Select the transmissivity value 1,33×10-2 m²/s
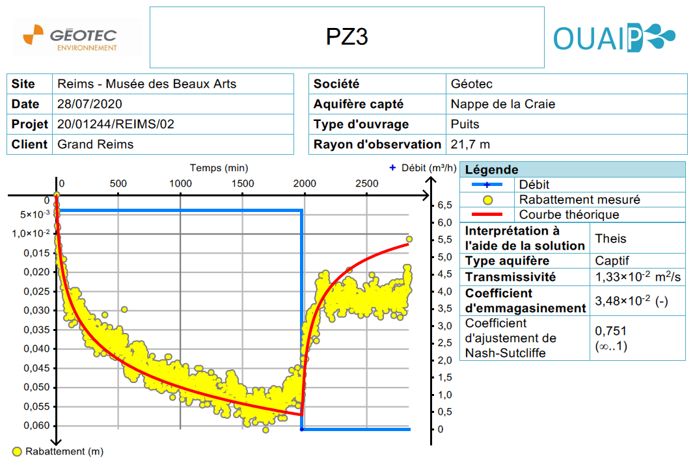The height and width of the screenshot is (461, 695). coord(638,277)
